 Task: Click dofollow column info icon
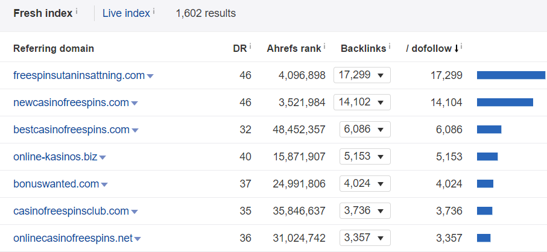(x=461, y=46)
